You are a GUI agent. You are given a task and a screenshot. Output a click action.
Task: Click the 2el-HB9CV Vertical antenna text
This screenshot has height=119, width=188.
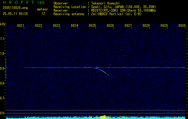[116, 14]
